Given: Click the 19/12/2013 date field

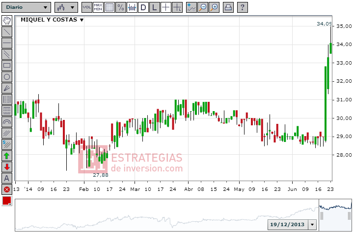Looking at the screenshot, I should [288, 225].
